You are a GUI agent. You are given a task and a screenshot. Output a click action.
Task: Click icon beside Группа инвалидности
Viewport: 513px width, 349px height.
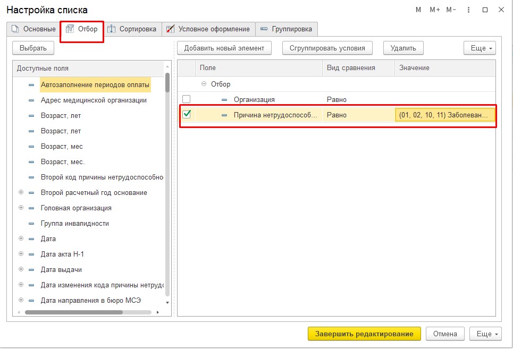(31, 224)
